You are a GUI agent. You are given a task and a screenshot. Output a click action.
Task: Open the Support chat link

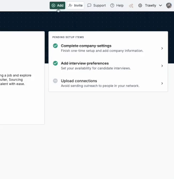coord(97,6)
